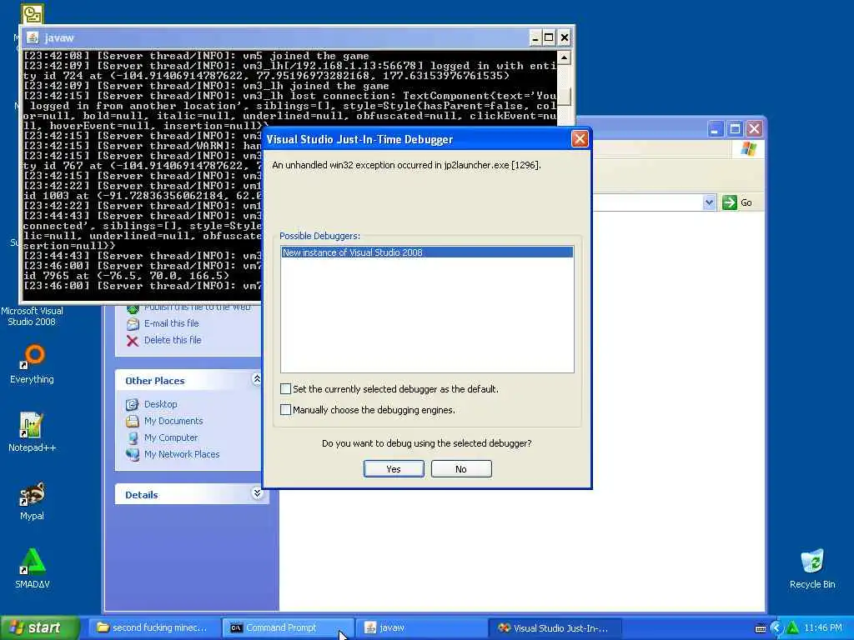Click the E-mail envelope icon

133,324
